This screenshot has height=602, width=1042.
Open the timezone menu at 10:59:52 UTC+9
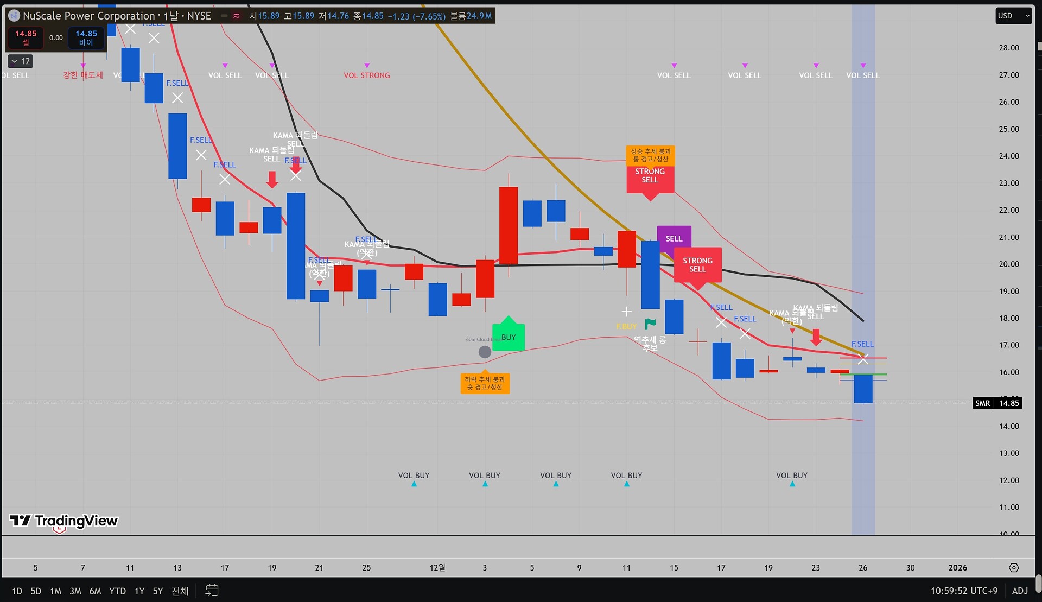pyautogui.click(x=964, y=591)
